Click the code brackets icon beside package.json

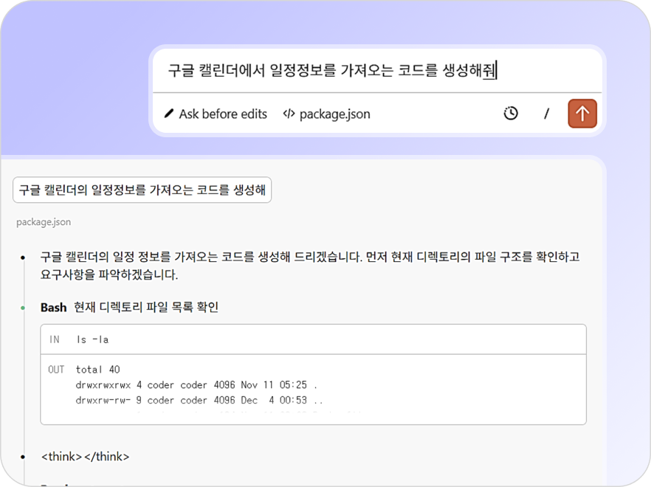(x=289, y=114)
